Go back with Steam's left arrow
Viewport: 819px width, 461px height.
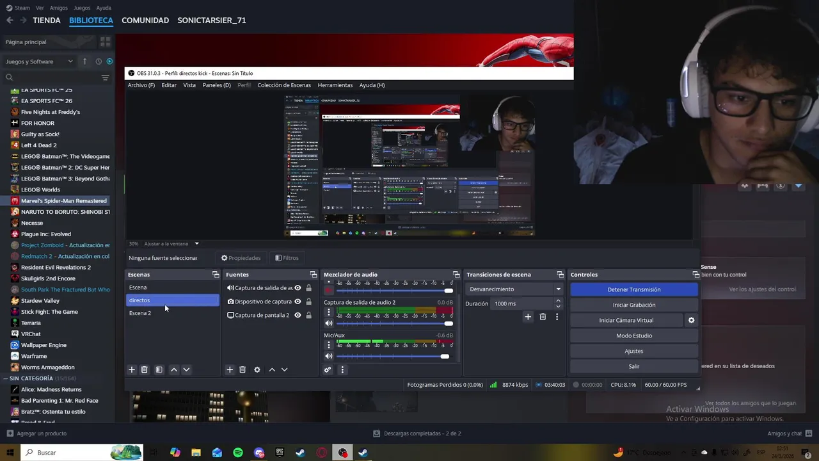point(10,20)
